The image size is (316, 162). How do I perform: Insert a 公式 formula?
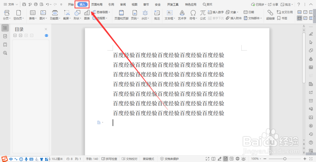pyautogui.click(x=203, y=15)
